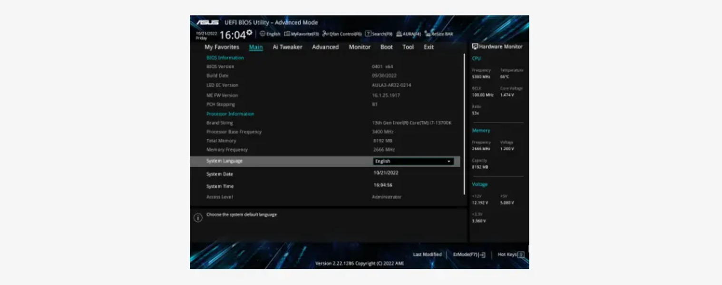722x285 pixels.
Task: Click Memory heading in Hardware Monitor
Action: click(481, 131)
